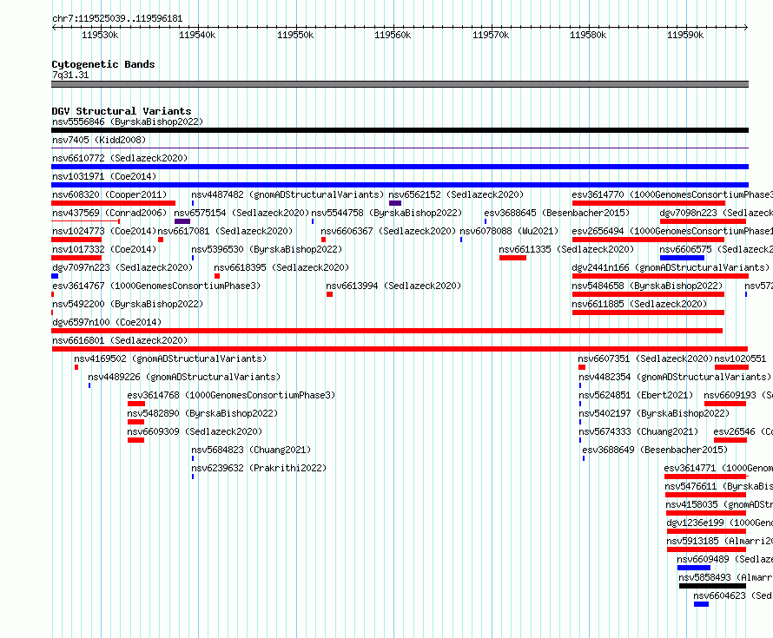
Task: Click the nsv6562152 (Sedlazeck2020) label
Action: click(x=456, y=194)
